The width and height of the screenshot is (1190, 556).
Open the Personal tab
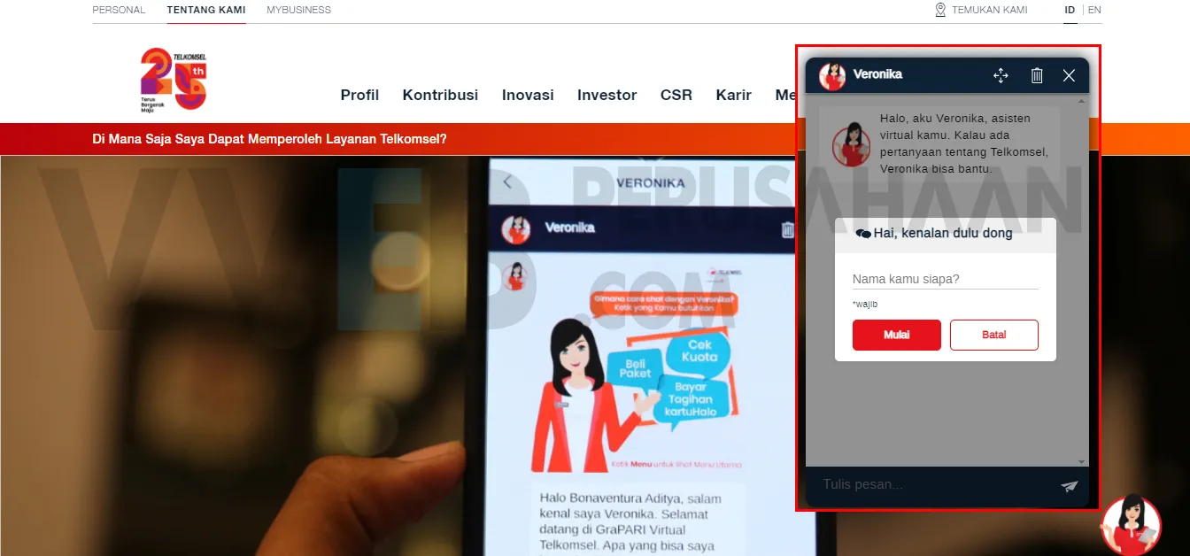click(x=119, y=10)
